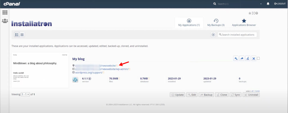Click the Installatron home icon
288x113 pixels.
250,13
